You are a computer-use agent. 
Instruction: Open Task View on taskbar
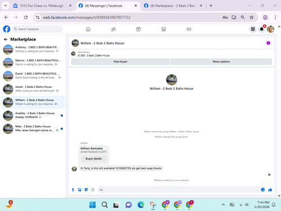coord(116,205)
